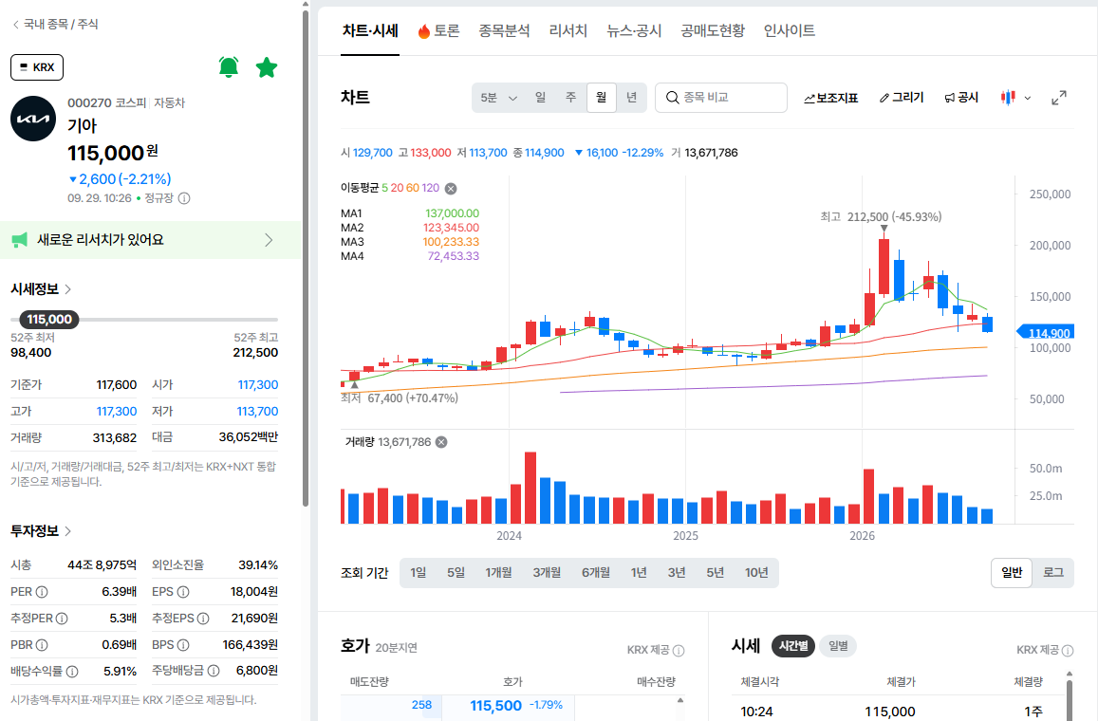Viewport: 1098px width, 721px height.
Task: Remove the 거래량 indicator with its X
Action: pos(441,442)
